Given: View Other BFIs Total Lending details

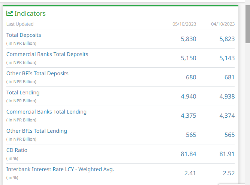Looking at the screenshot, I should pos(37,131).
